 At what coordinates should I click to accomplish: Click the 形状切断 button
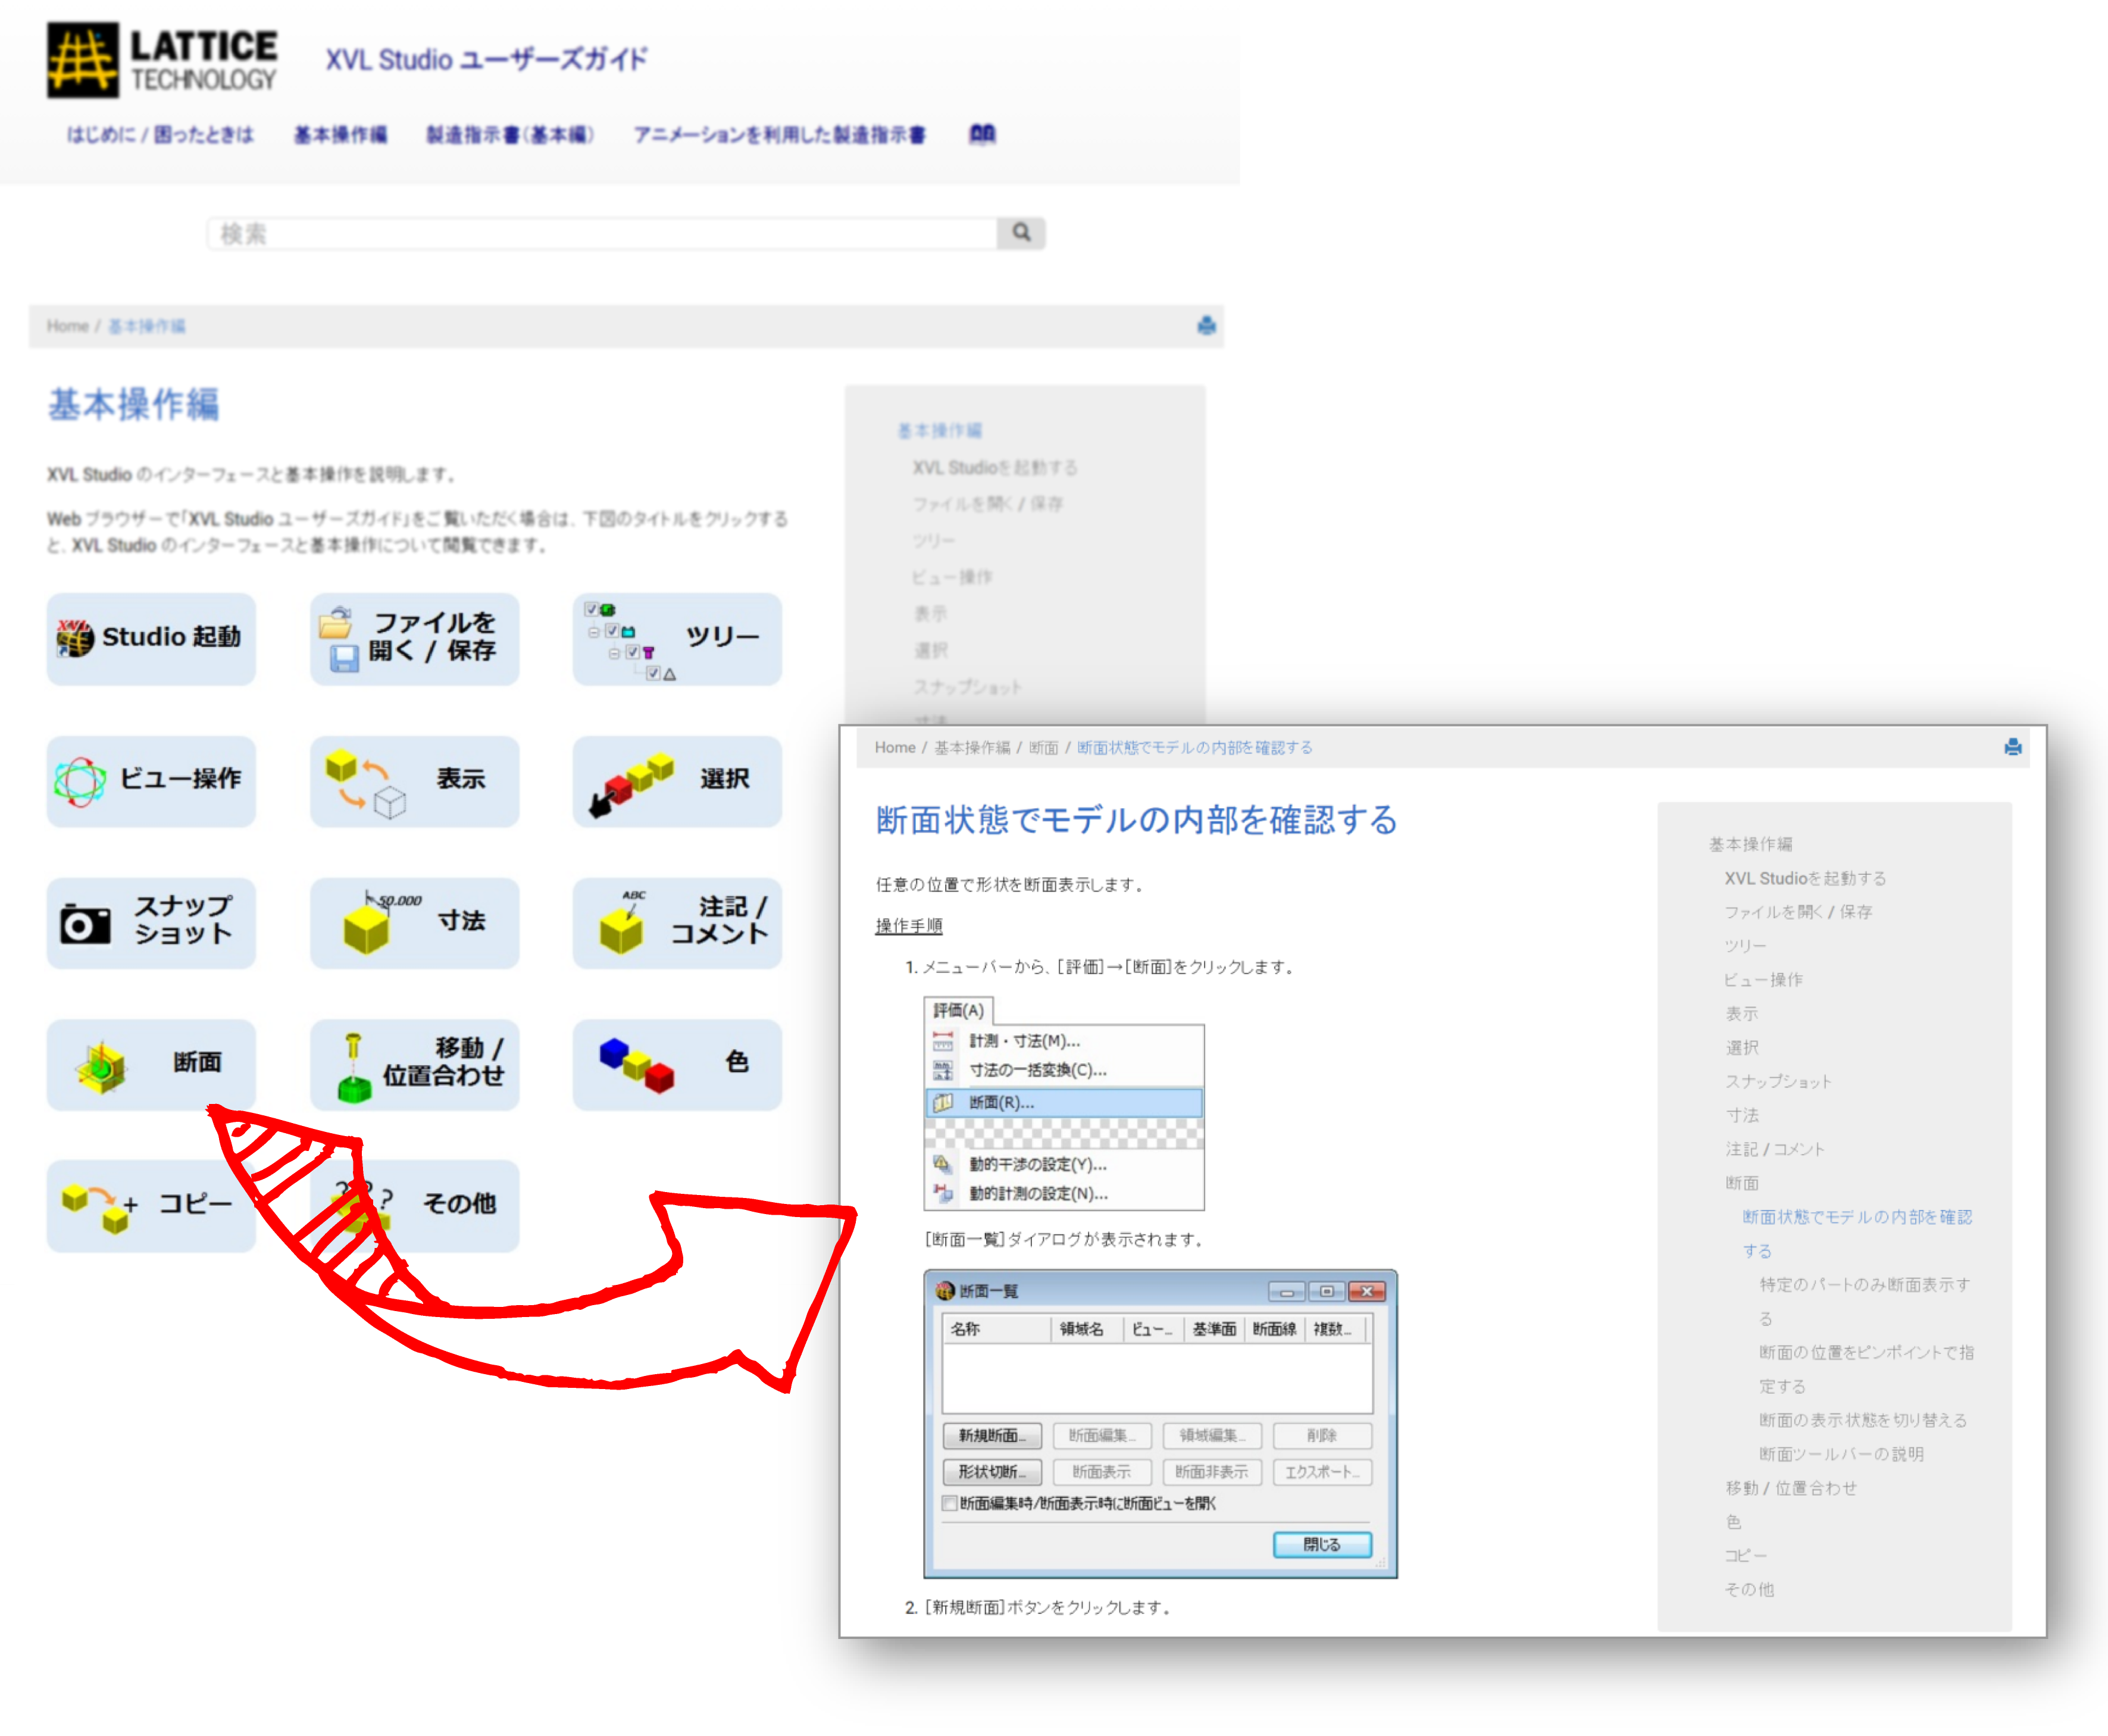[x=992, y=1471]
